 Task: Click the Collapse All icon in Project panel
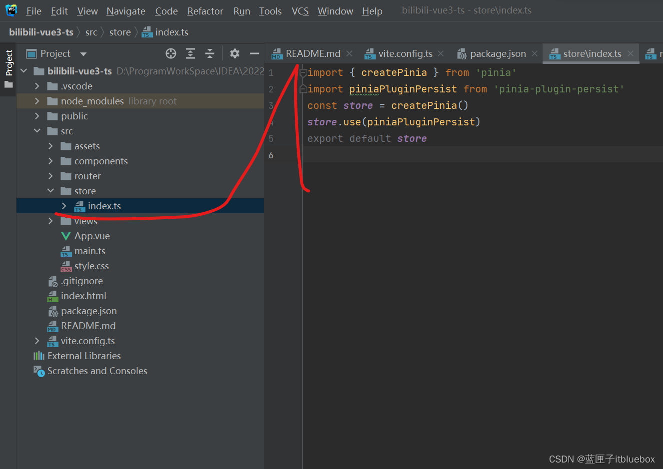click(210, 53)
